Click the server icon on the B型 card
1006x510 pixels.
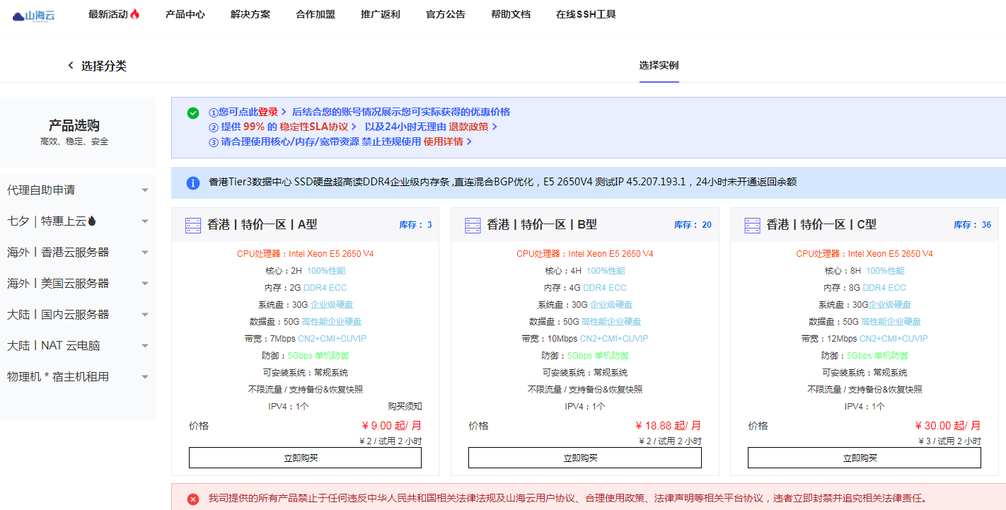(471, 224)
